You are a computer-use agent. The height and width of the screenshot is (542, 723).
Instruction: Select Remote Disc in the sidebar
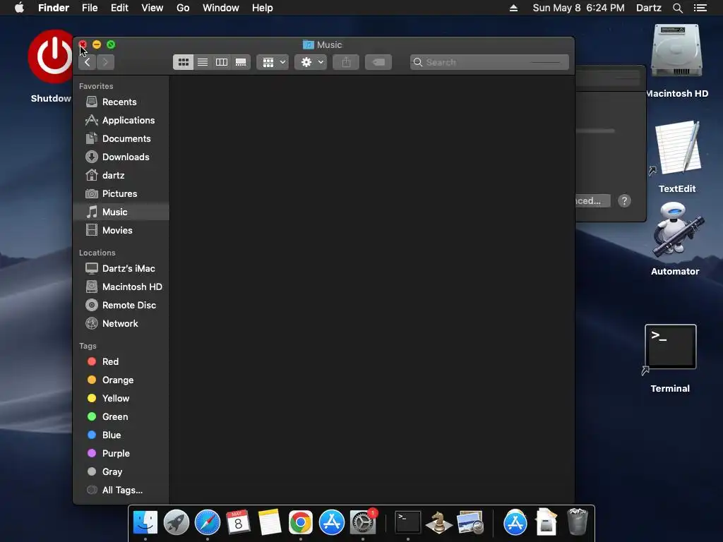click(x=121, y=305)
